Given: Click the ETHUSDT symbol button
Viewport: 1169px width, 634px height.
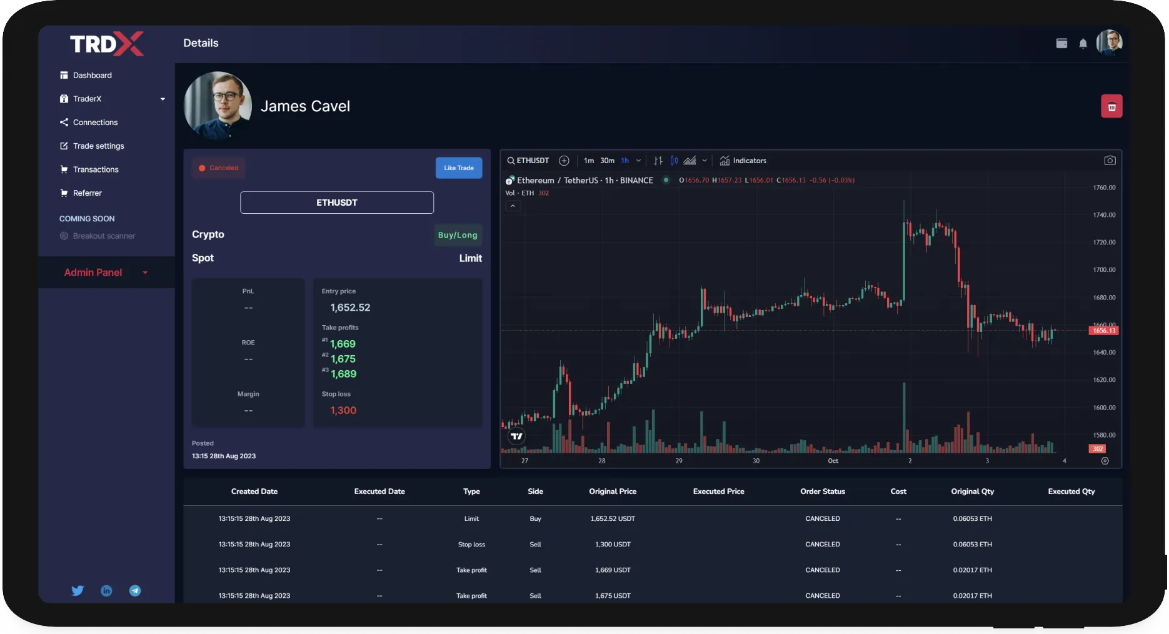Looking at the screenshot, I should (337, 203).
